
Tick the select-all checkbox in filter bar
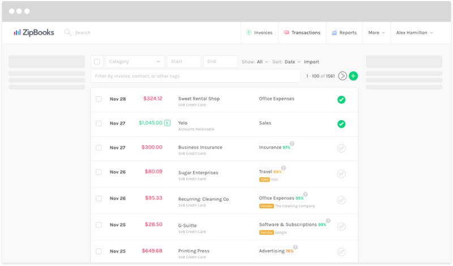(x=97, y=62)
